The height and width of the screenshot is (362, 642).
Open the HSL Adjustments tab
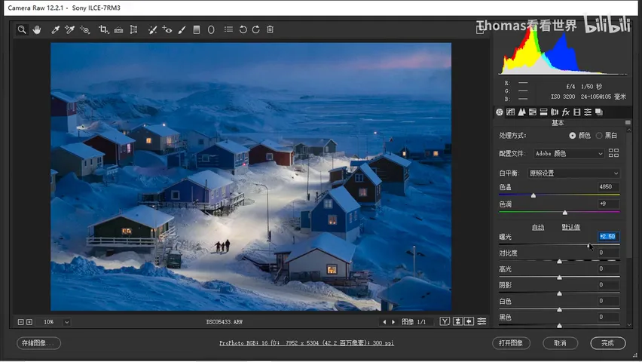533,112
